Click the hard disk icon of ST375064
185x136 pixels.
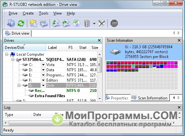18,60
